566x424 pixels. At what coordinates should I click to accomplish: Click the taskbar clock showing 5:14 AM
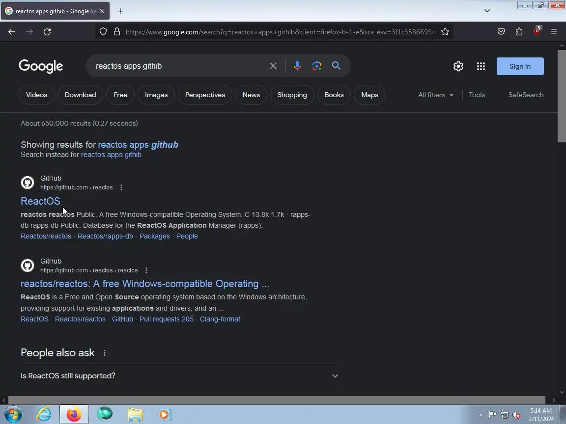pos(541,415)
